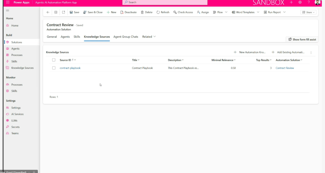Open the settings gear in header
Screen dimensions: 325x173
[300, 2]
